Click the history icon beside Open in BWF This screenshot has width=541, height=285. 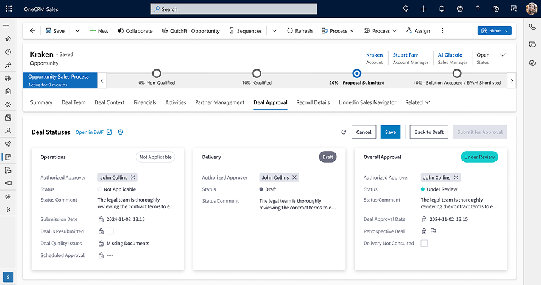click(121, 132)
